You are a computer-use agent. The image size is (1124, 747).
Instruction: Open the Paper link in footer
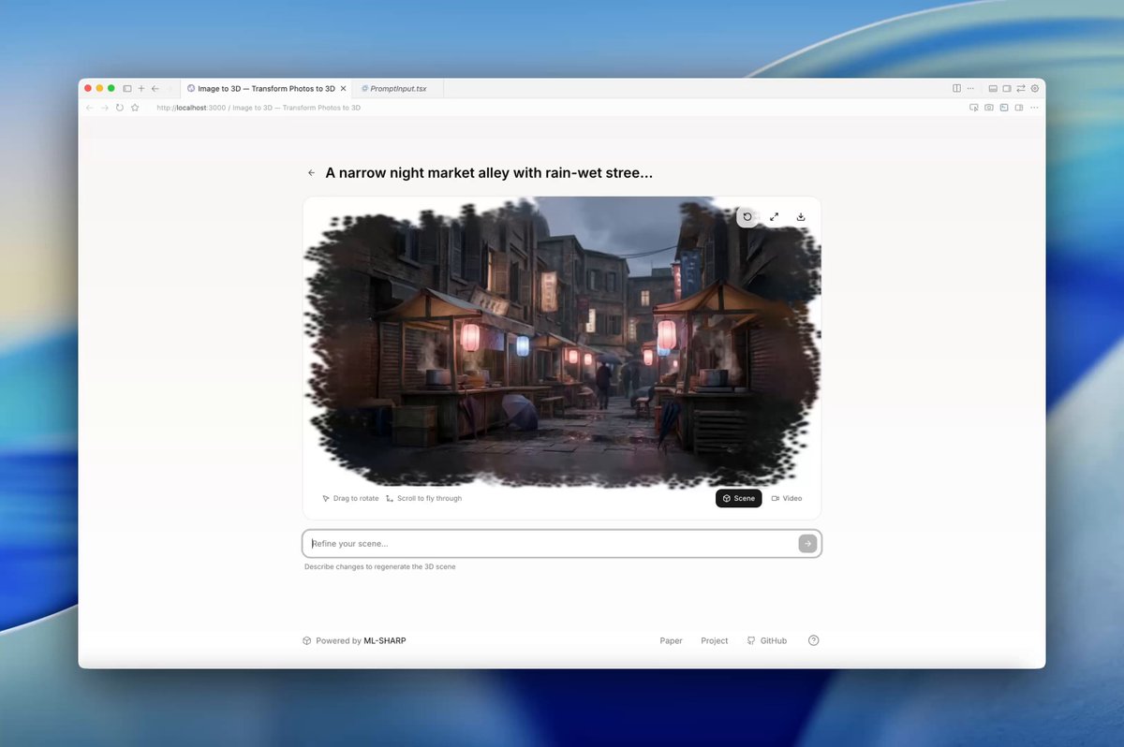pyautogui.click(x=671, y=641)
